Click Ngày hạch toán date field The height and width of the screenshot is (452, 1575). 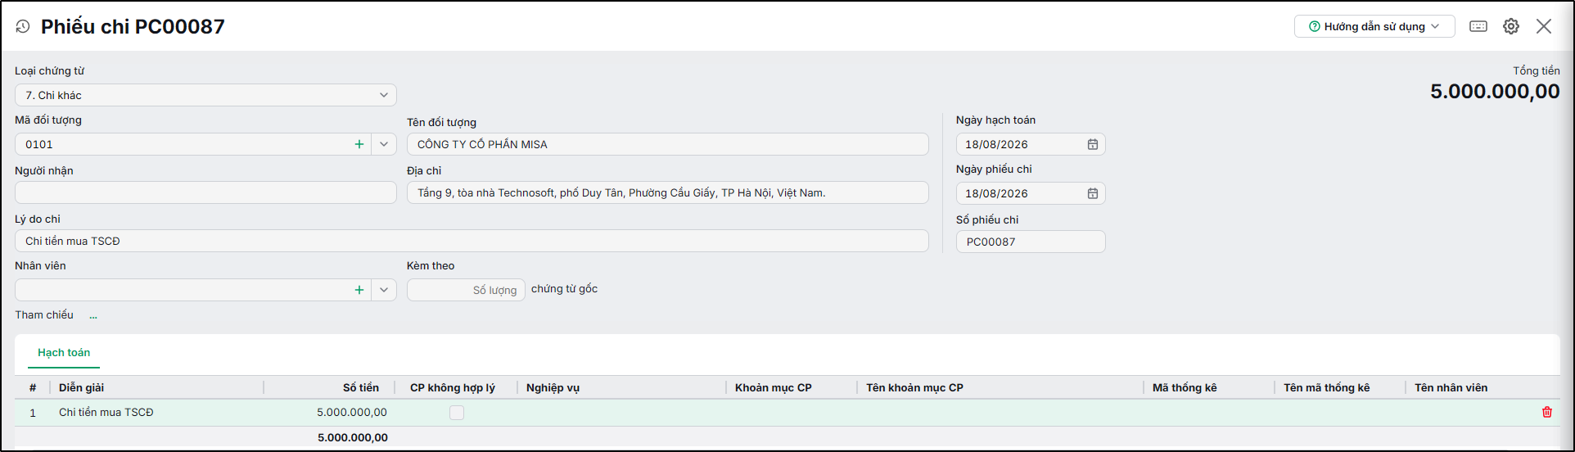(1031, 144)
